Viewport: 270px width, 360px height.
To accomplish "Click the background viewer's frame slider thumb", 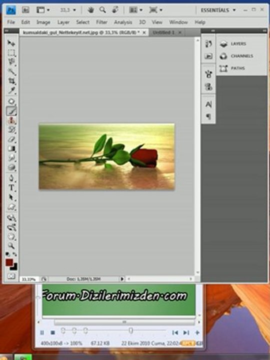I will (131, 330).
